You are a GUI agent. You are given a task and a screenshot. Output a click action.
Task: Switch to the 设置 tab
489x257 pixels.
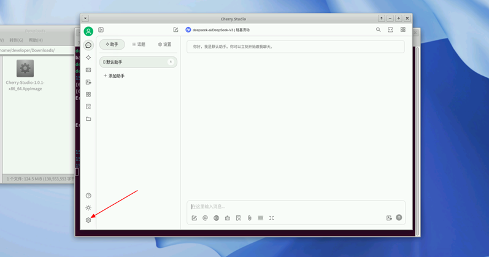coord(164,44)
